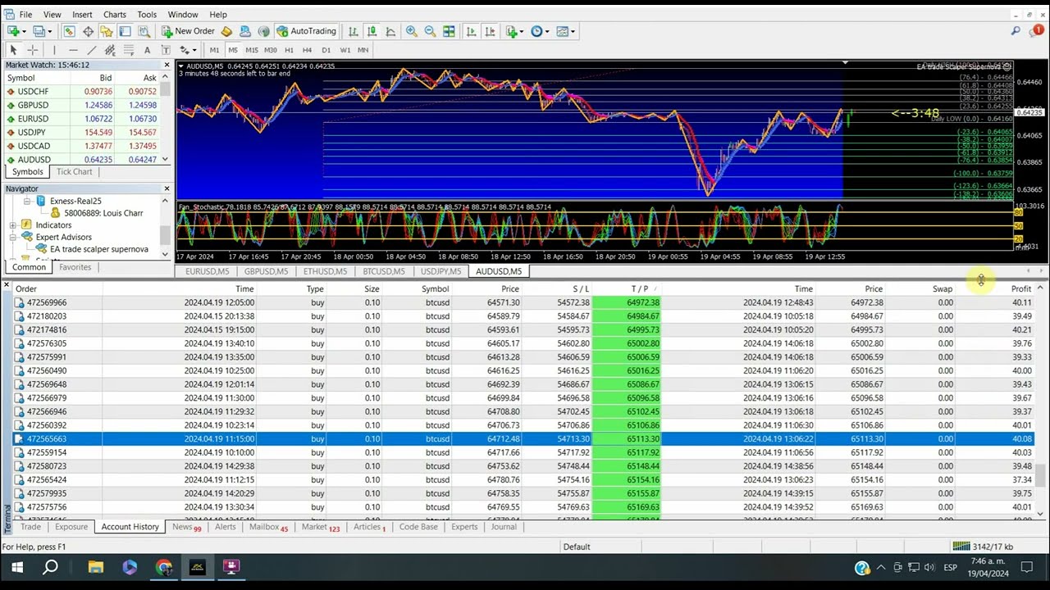The width and height of the screenshot is (1050, 590).
Task: Open the Templates dropdown in toolbar
Action: click(x=566, y=31)
